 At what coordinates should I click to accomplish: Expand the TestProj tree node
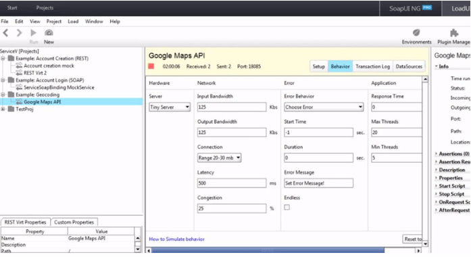3,109
